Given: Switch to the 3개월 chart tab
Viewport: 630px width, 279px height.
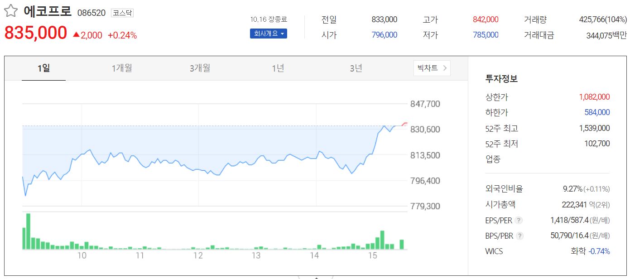Looking at the screenshot, I should click(x=199, y=68).
